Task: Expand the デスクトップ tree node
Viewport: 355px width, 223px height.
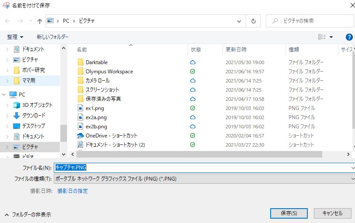Action: coord(7,126)
